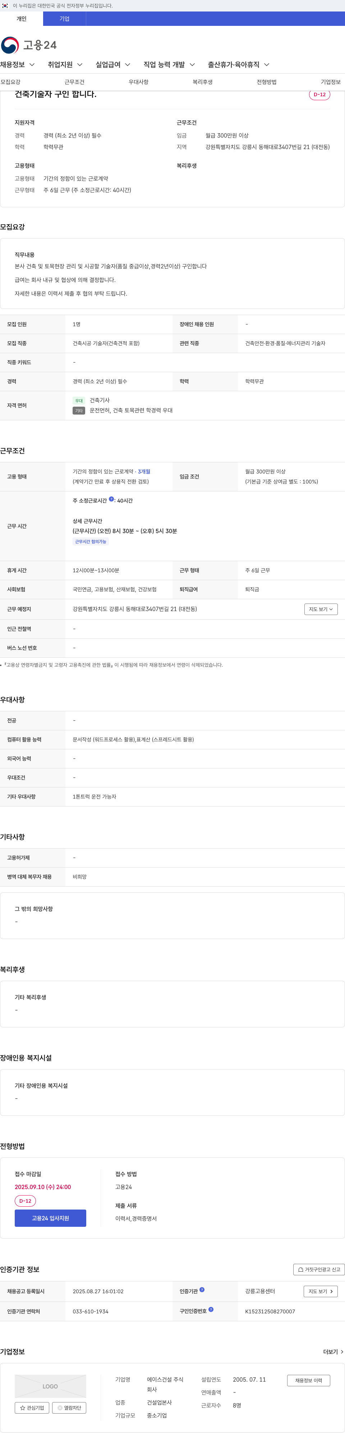Click 건축안전·환경·품질·에너지관리 기술자 related job
The image size is (345, 1433).
(x=285, y=343)
